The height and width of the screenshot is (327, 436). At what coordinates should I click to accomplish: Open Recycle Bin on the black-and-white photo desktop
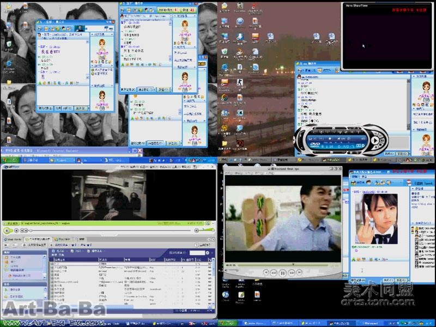pos(9,45)
